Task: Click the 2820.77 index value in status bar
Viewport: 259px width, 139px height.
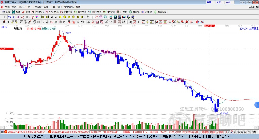Action: pos(12,132)
